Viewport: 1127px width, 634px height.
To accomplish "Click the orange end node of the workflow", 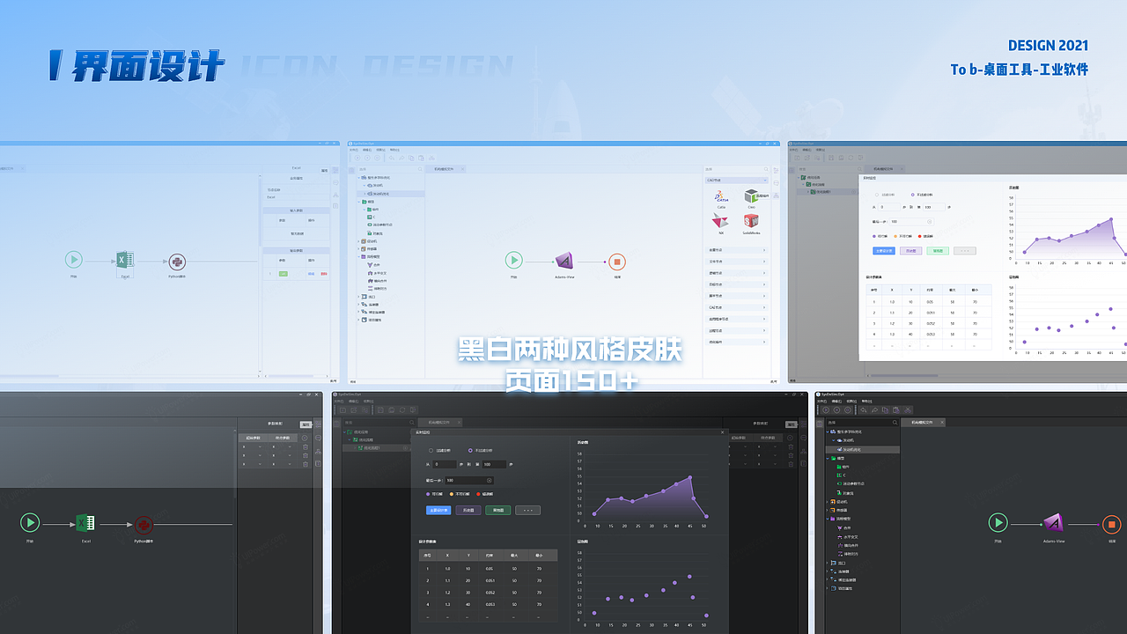I will (615, 262).
